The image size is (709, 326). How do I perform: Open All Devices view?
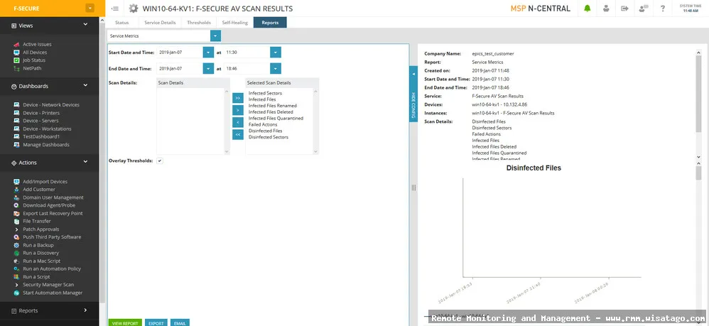coord(35,53)
